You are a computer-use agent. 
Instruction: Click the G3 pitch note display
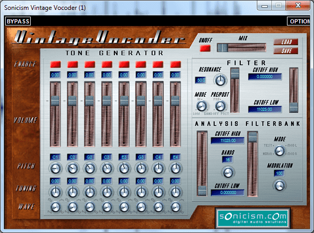point(141,157)
